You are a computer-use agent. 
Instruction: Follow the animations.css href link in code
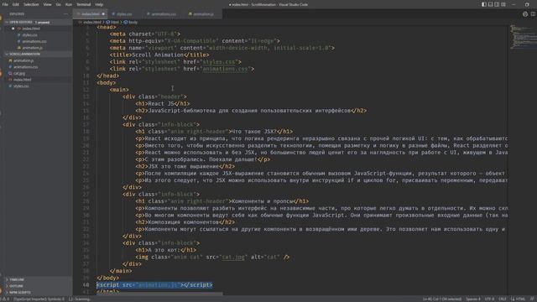(x=225, y=69)
